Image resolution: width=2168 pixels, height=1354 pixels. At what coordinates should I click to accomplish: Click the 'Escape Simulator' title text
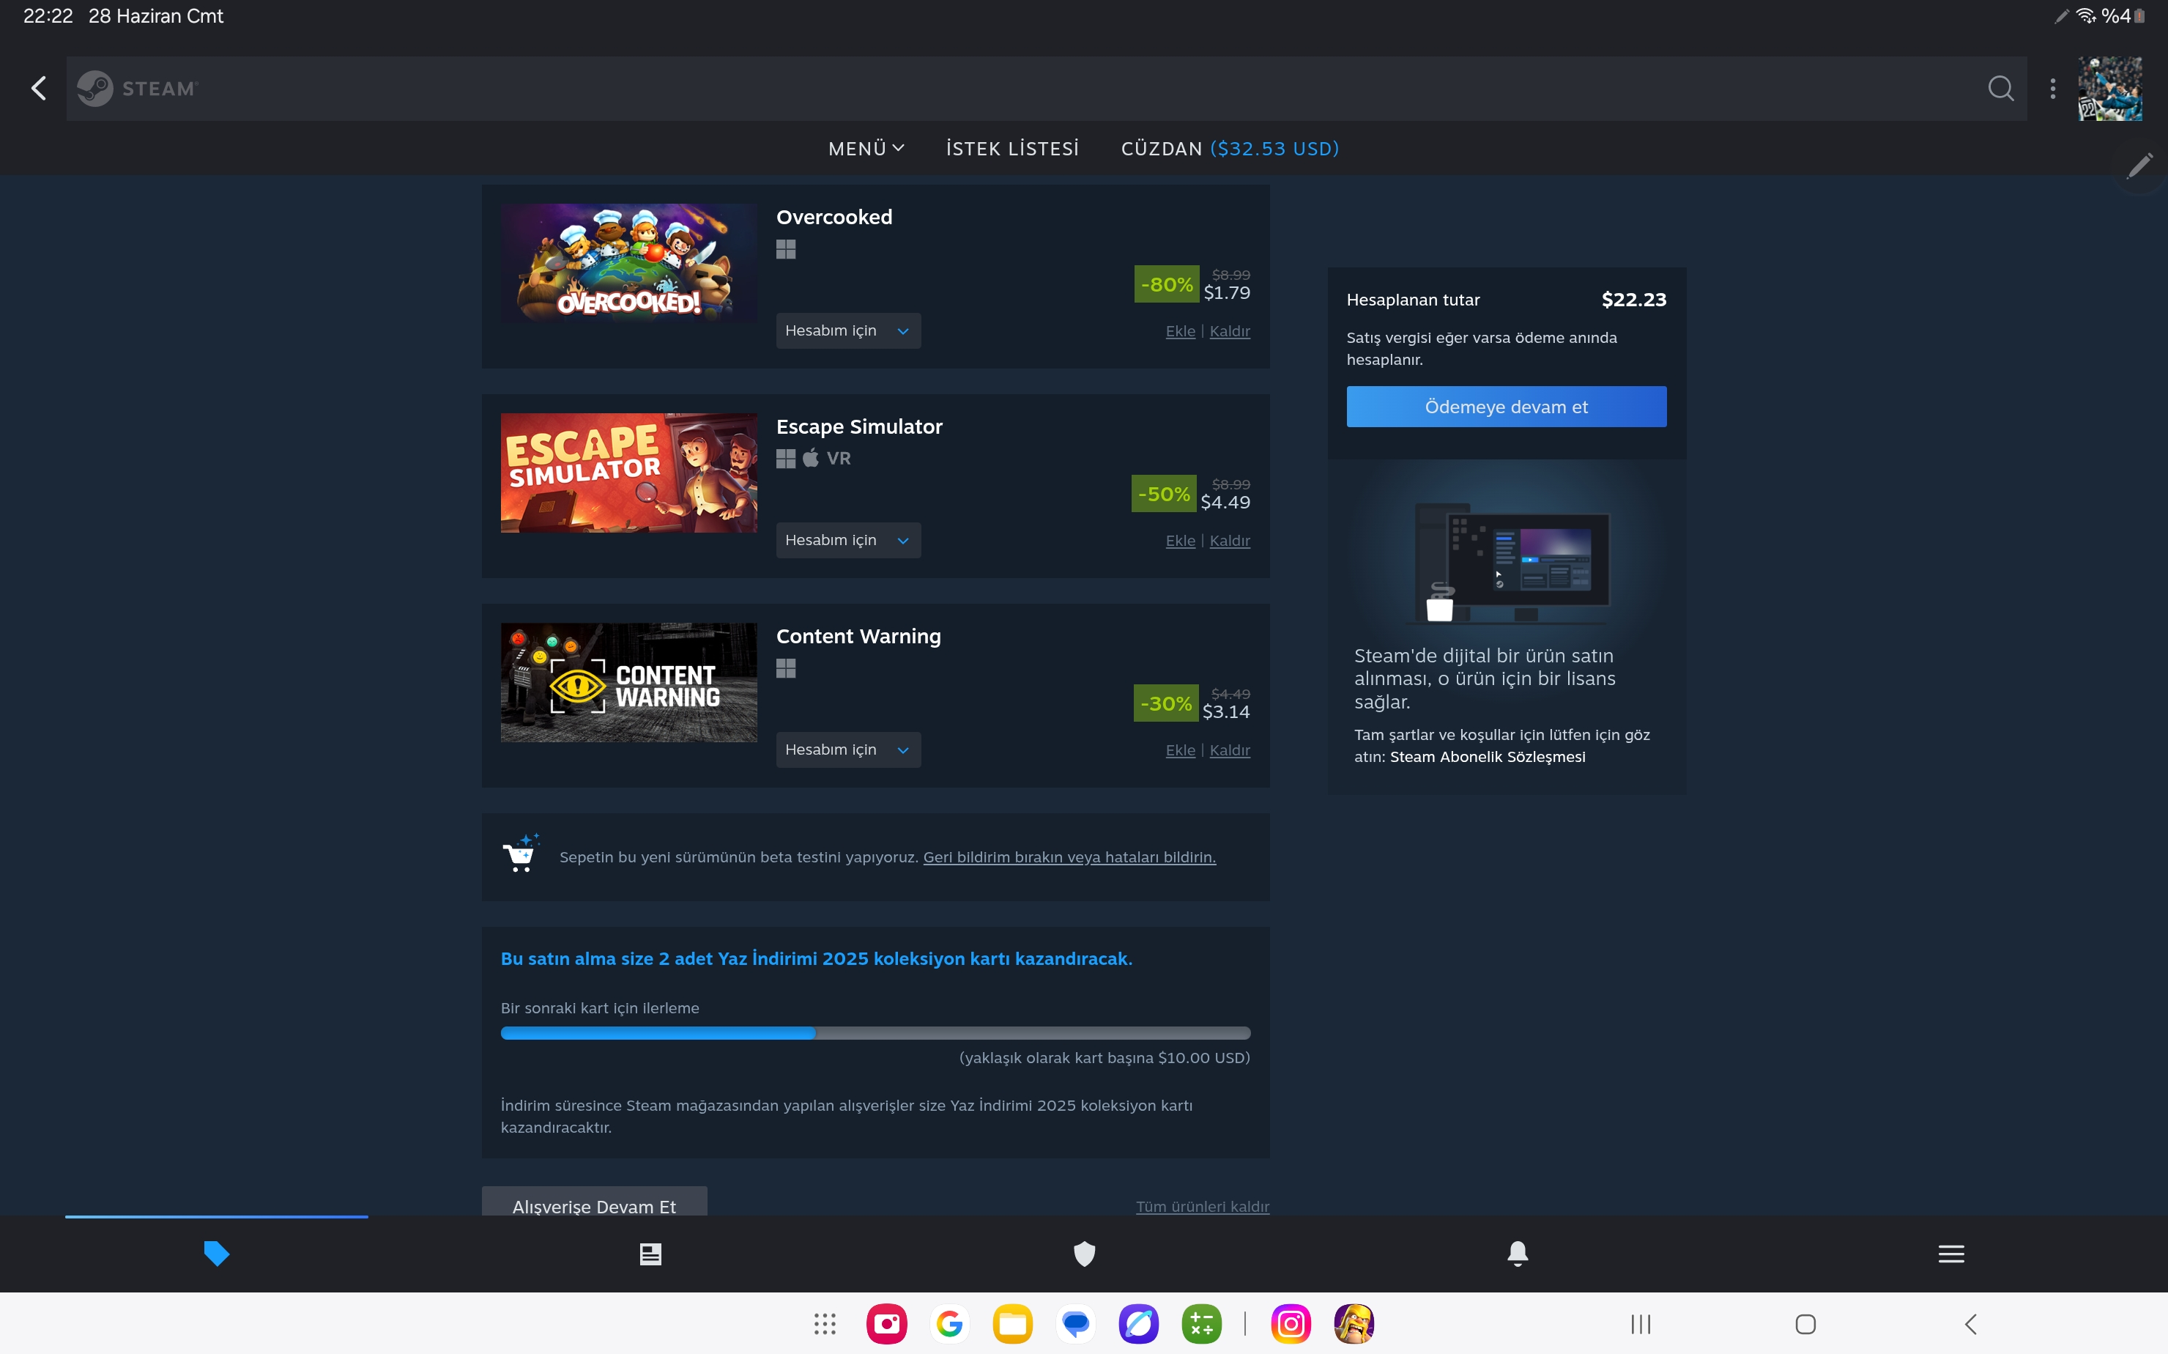(858, 426)
